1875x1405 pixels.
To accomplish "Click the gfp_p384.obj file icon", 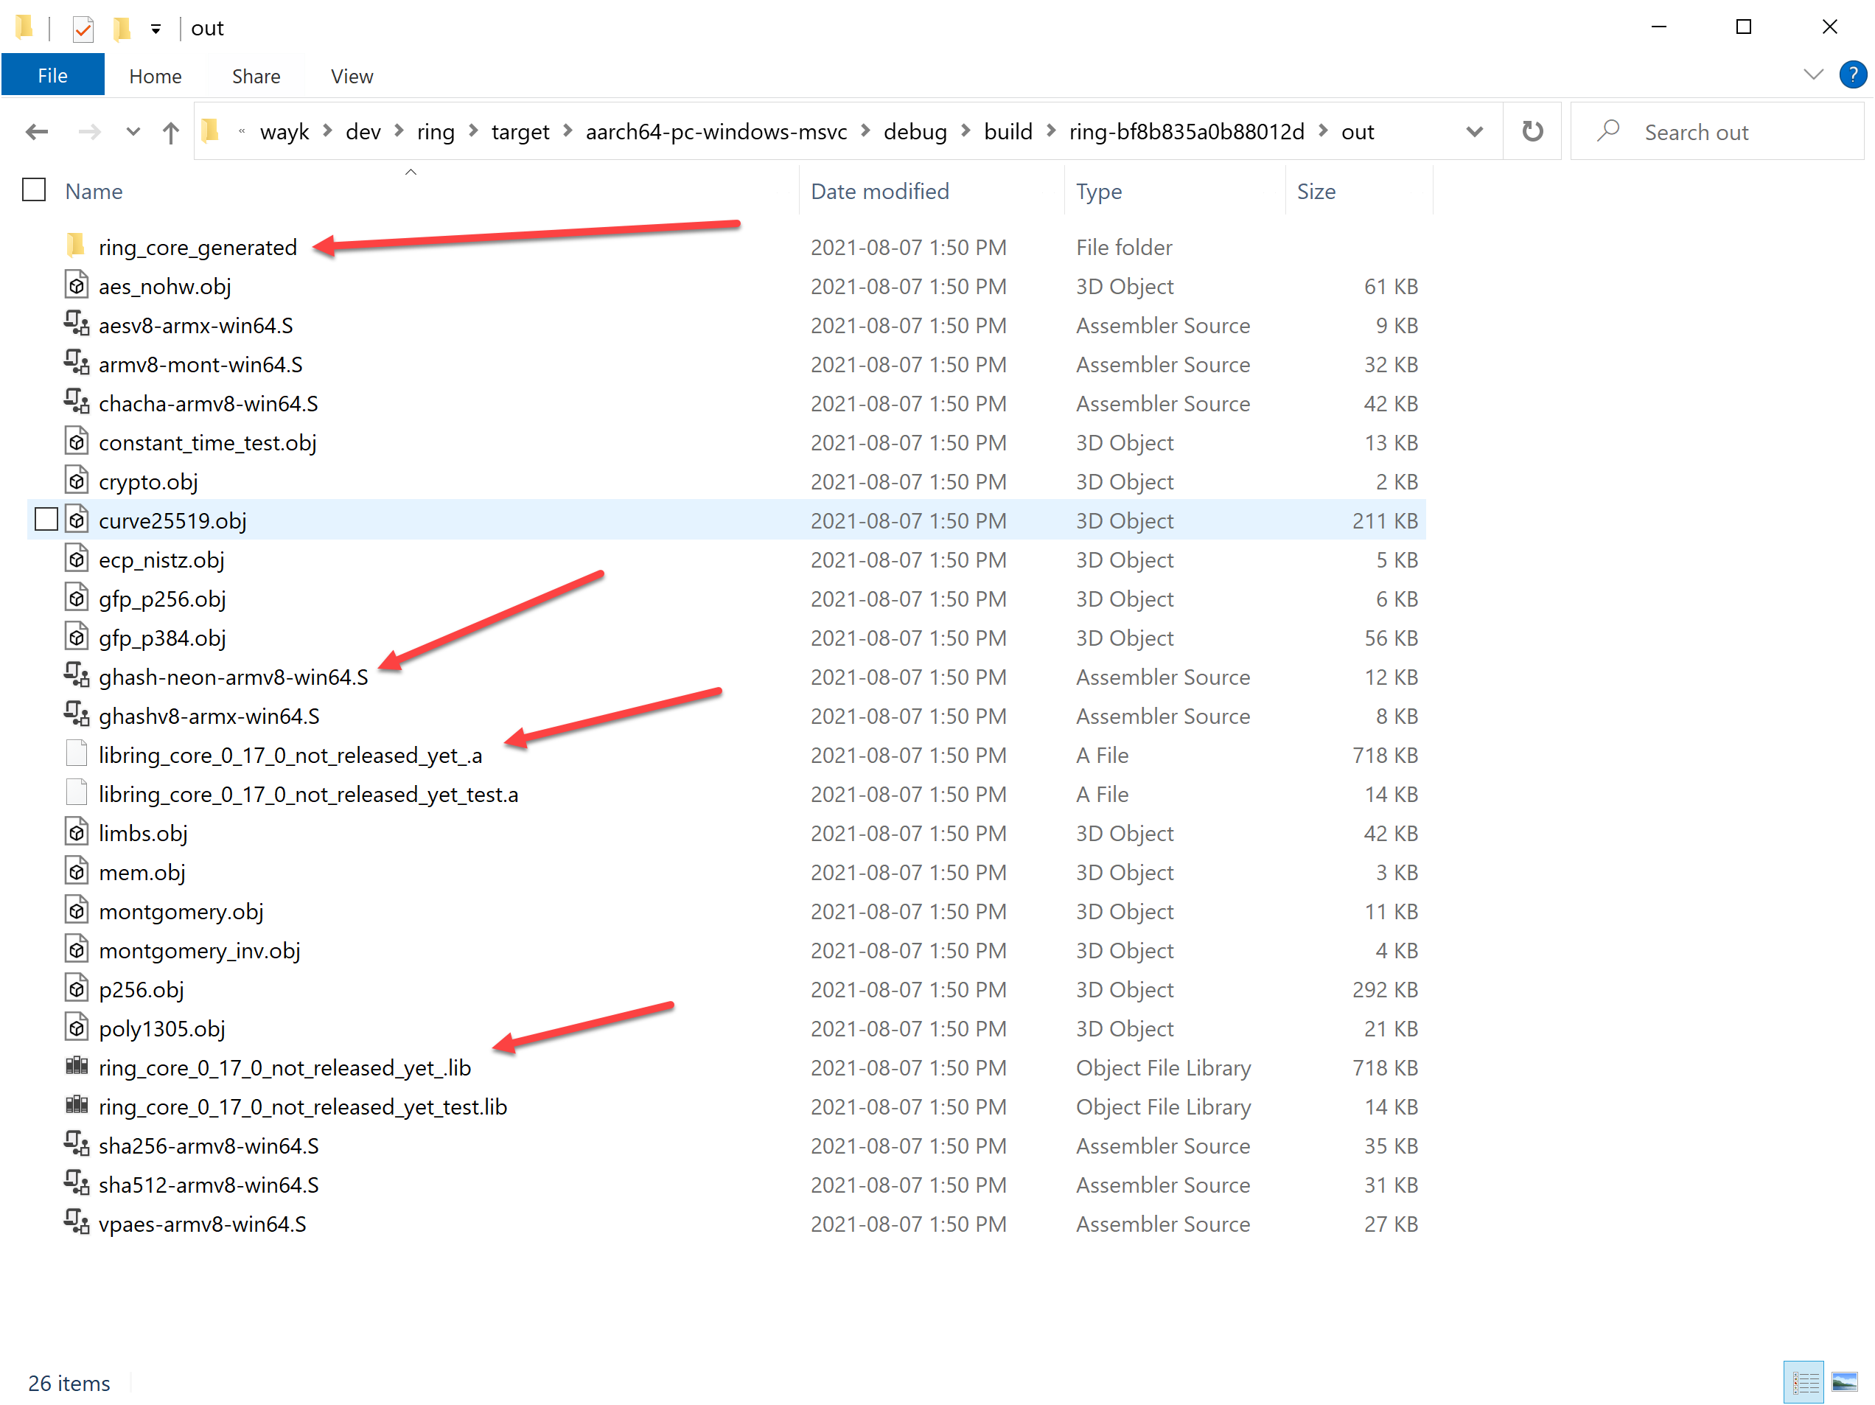I will tap(77, 637).
